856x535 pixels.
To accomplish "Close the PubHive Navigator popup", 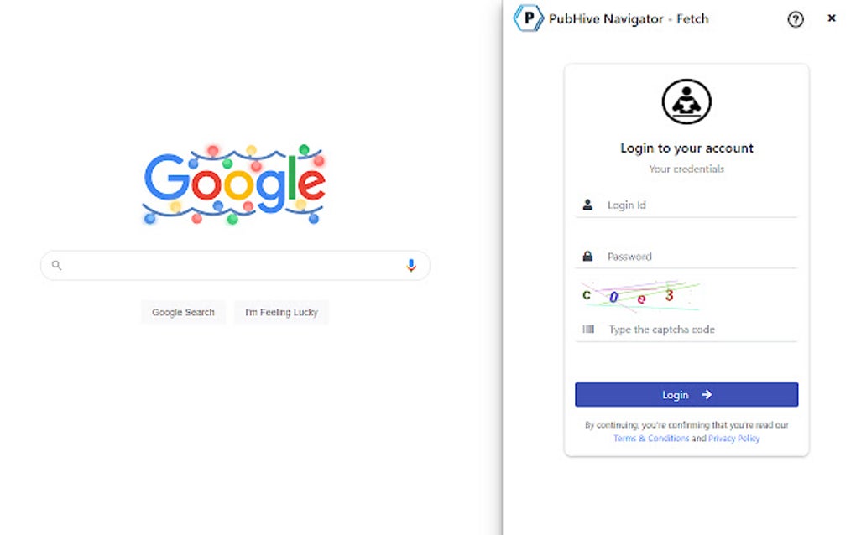I will pos(832,18).
